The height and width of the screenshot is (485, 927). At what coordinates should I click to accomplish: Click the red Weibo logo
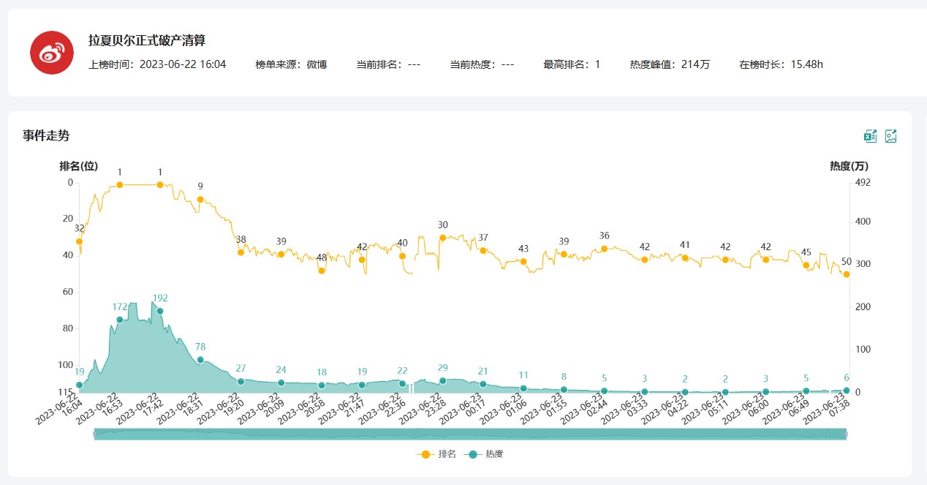tap(52, 52)
